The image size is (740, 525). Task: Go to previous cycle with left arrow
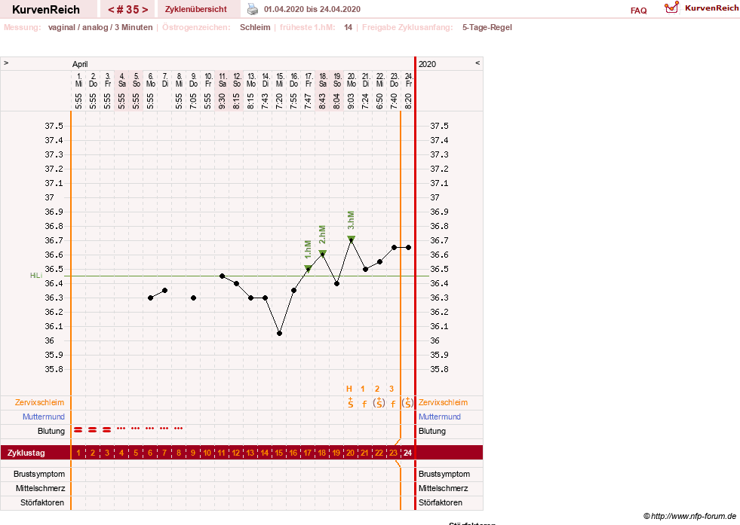[111, 10]
